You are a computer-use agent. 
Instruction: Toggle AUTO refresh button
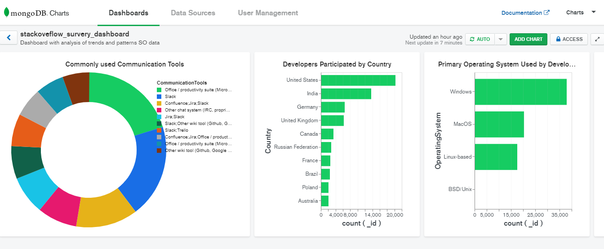click(x=480, y=39)
